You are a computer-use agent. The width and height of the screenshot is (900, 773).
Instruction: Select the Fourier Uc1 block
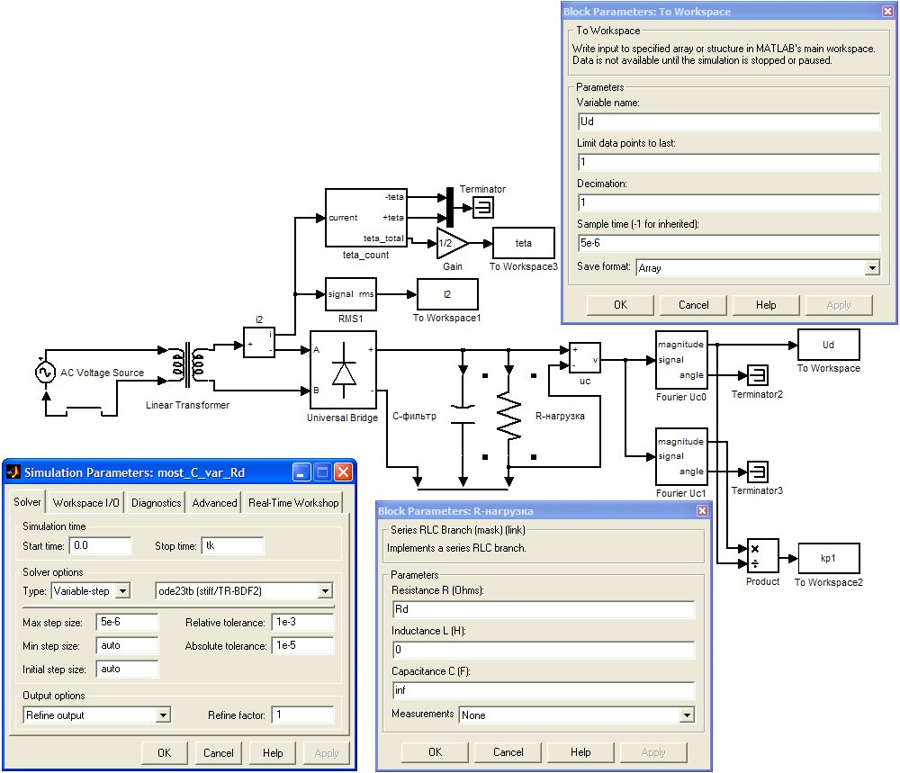pos(681,456)
